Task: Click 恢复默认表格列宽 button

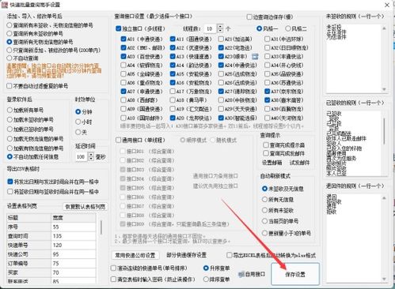Action: [85, 207]
